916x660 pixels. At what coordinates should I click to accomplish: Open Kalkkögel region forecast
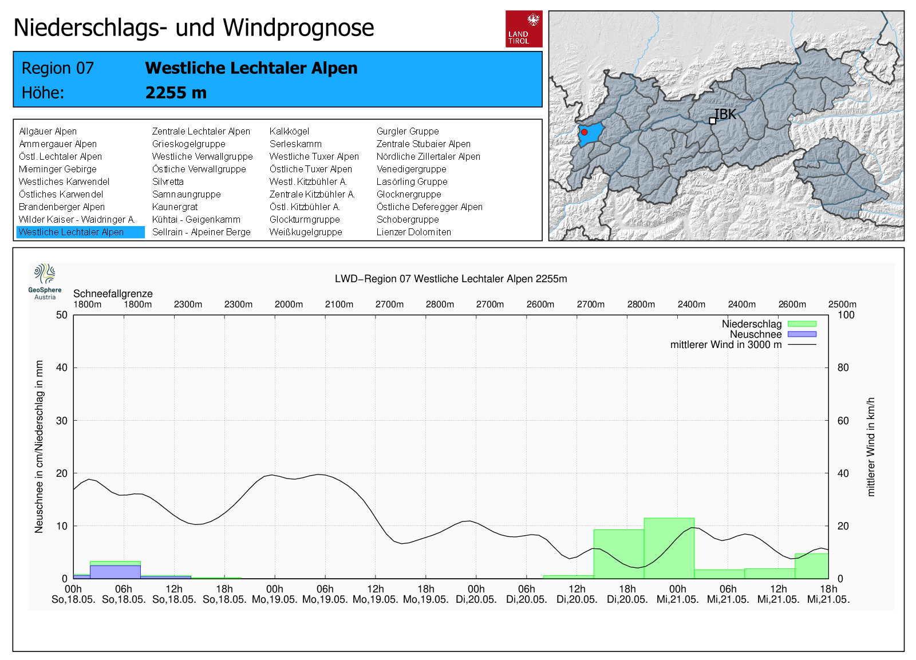(x=289, y=132)
